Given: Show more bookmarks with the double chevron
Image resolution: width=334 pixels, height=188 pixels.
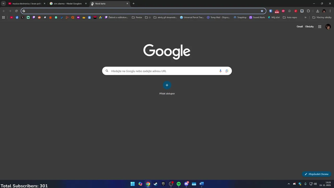Looking at the screenshot, I should tap(305, 17).
